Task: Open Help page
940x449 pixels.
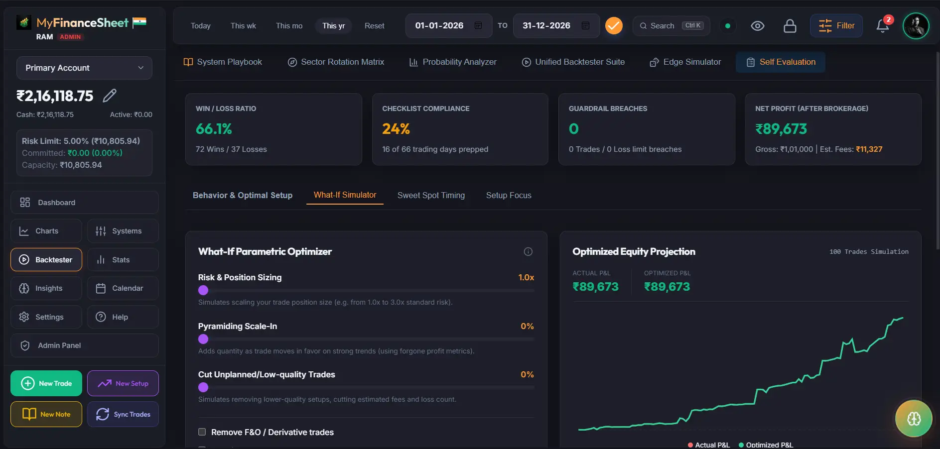Action: (123, 317)
